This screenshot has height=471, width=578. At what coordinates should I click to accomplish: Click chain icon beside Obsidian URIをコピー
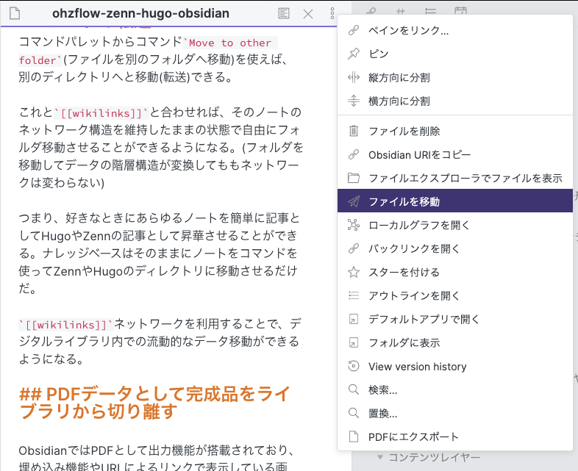(354, 154)
